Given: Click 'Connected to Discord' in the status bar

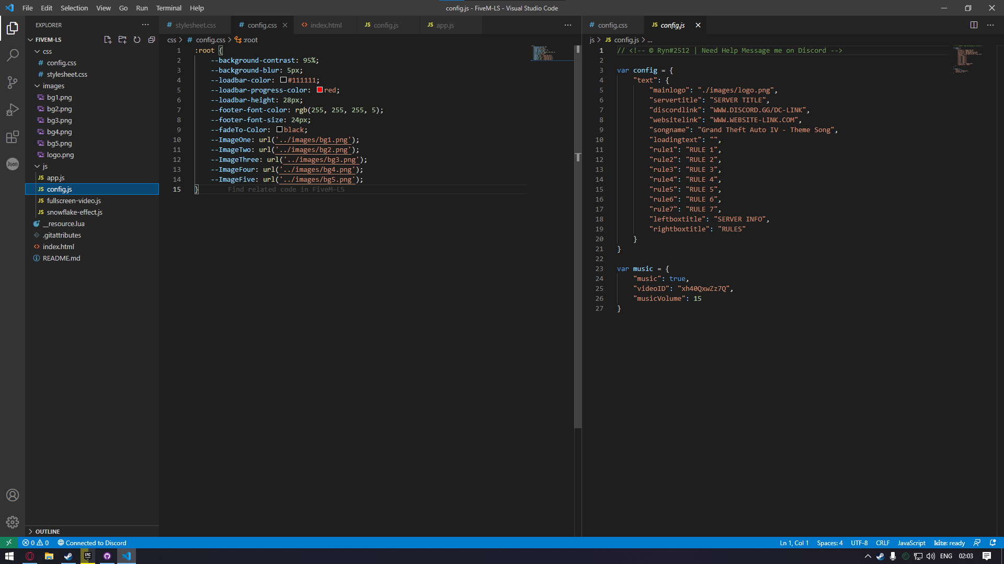Looking at the screenshot, I should tap(92, 543).
